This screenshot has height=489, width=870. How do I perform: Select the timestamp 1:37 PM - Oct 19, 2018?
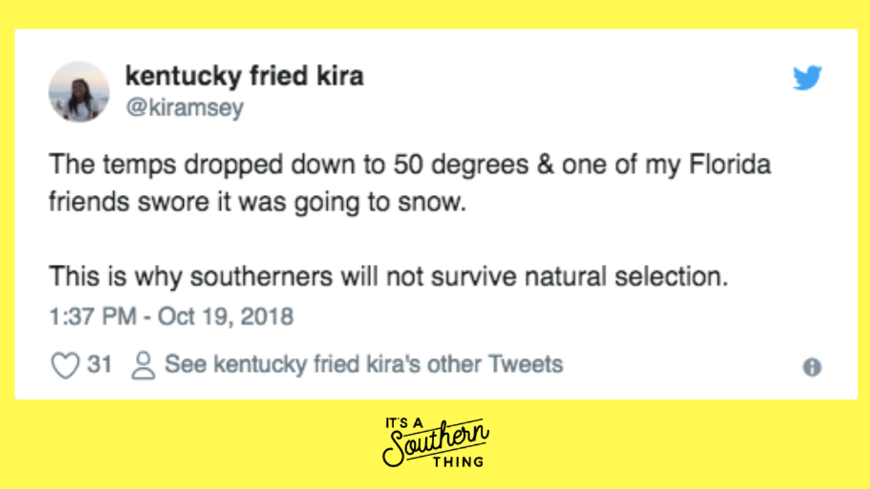[x=171, y=316]
